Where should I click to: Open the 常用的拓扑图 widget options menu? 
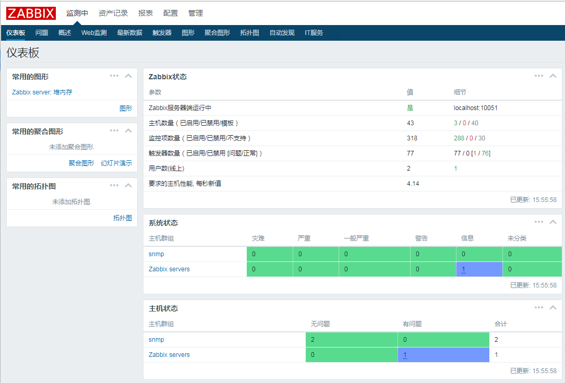coord(114,185)
